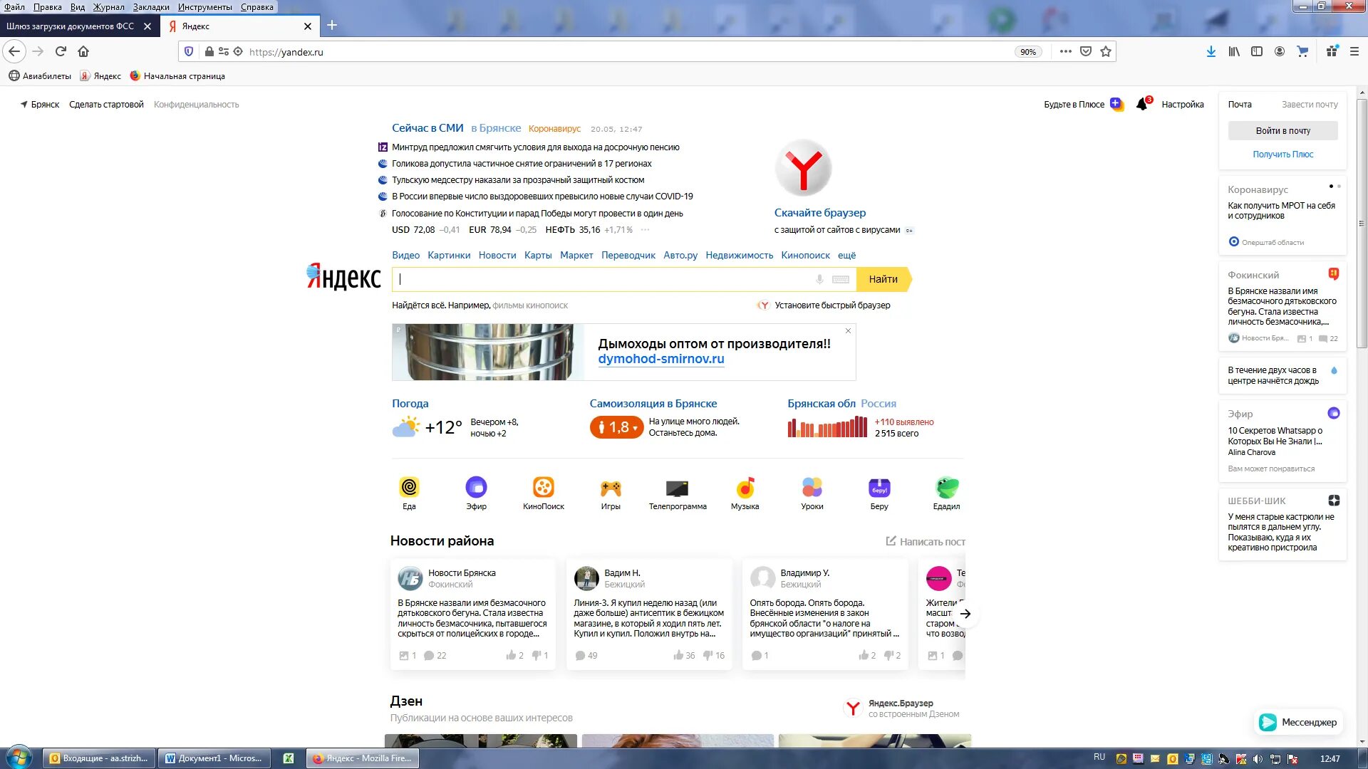
Task: Open the tracking protection shield icon
Action: (189, 51)
